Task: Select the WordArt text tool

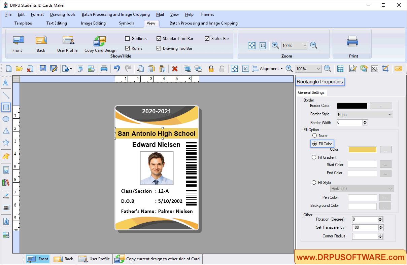Action: tap(6, 221)
